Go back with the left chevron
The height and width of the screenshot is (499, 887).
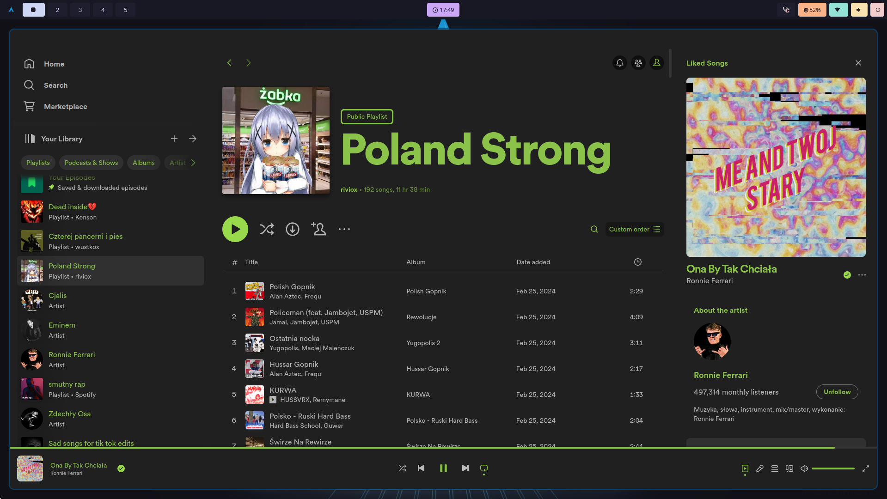click(229, 63)
